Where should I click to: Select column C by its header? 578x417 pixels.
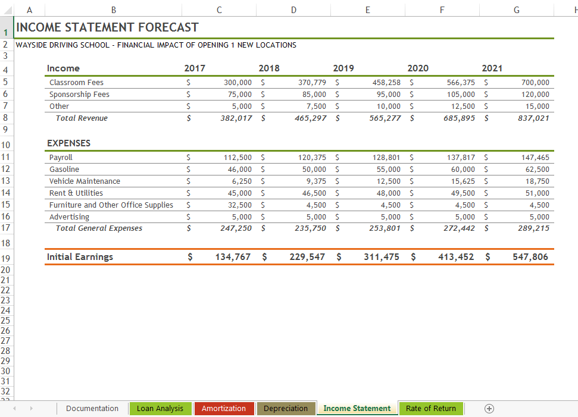218,10
